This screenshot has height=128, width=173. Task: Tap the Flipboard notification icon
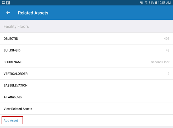click(x=8, y=3)
